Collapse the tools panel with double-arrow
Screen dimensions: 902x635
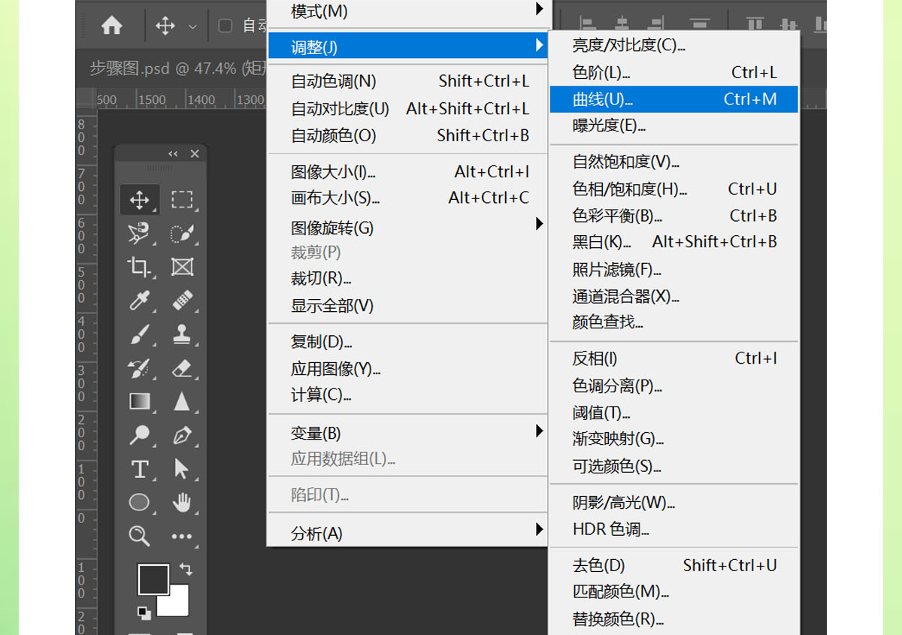[173, 153]
